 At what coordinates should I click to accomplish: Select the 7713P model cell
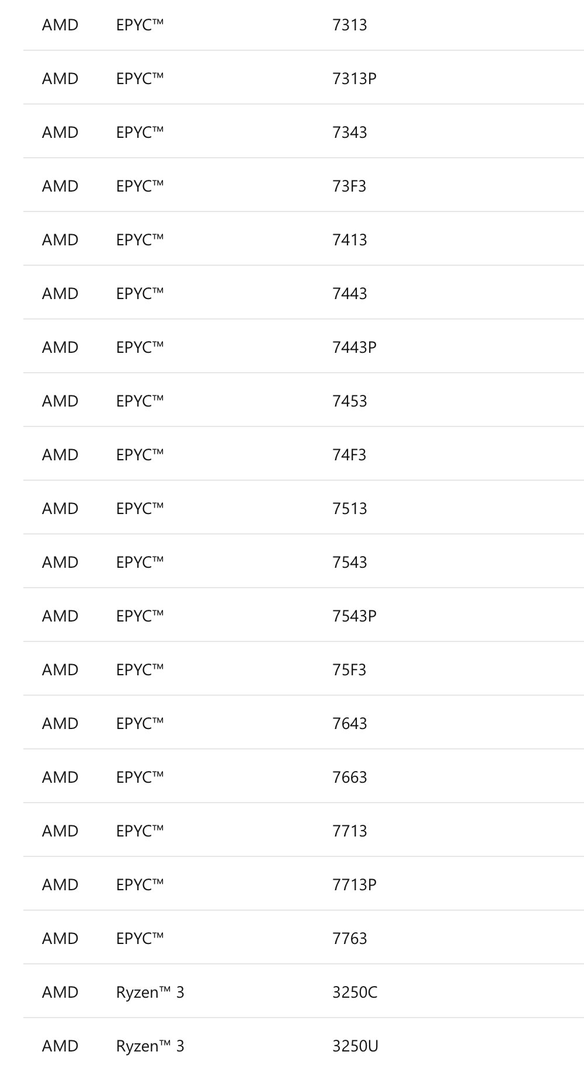(354, 885)
